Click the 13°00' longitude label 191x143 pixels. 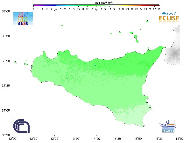point(54,139)
